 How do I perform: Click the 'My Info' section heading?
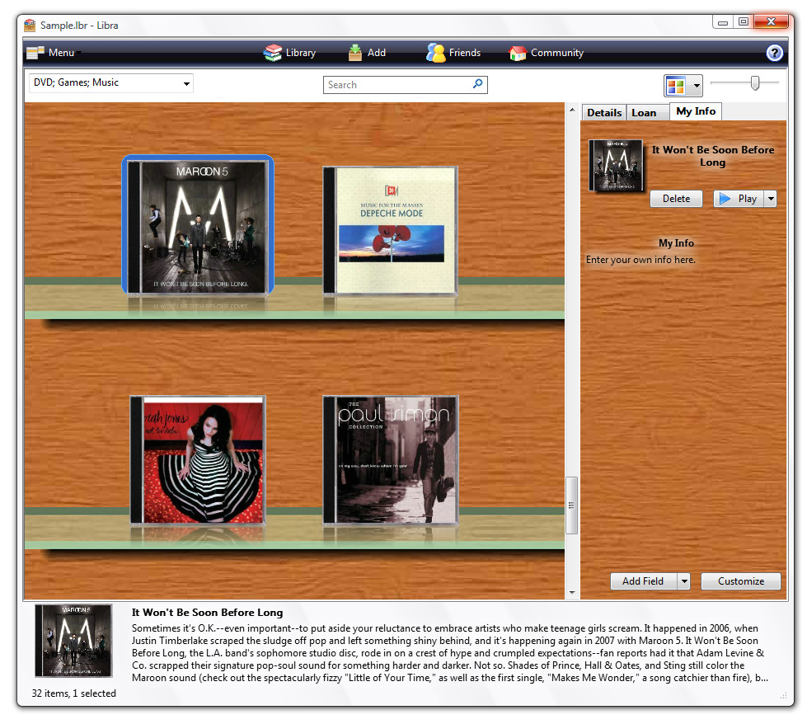coord(676,243)
